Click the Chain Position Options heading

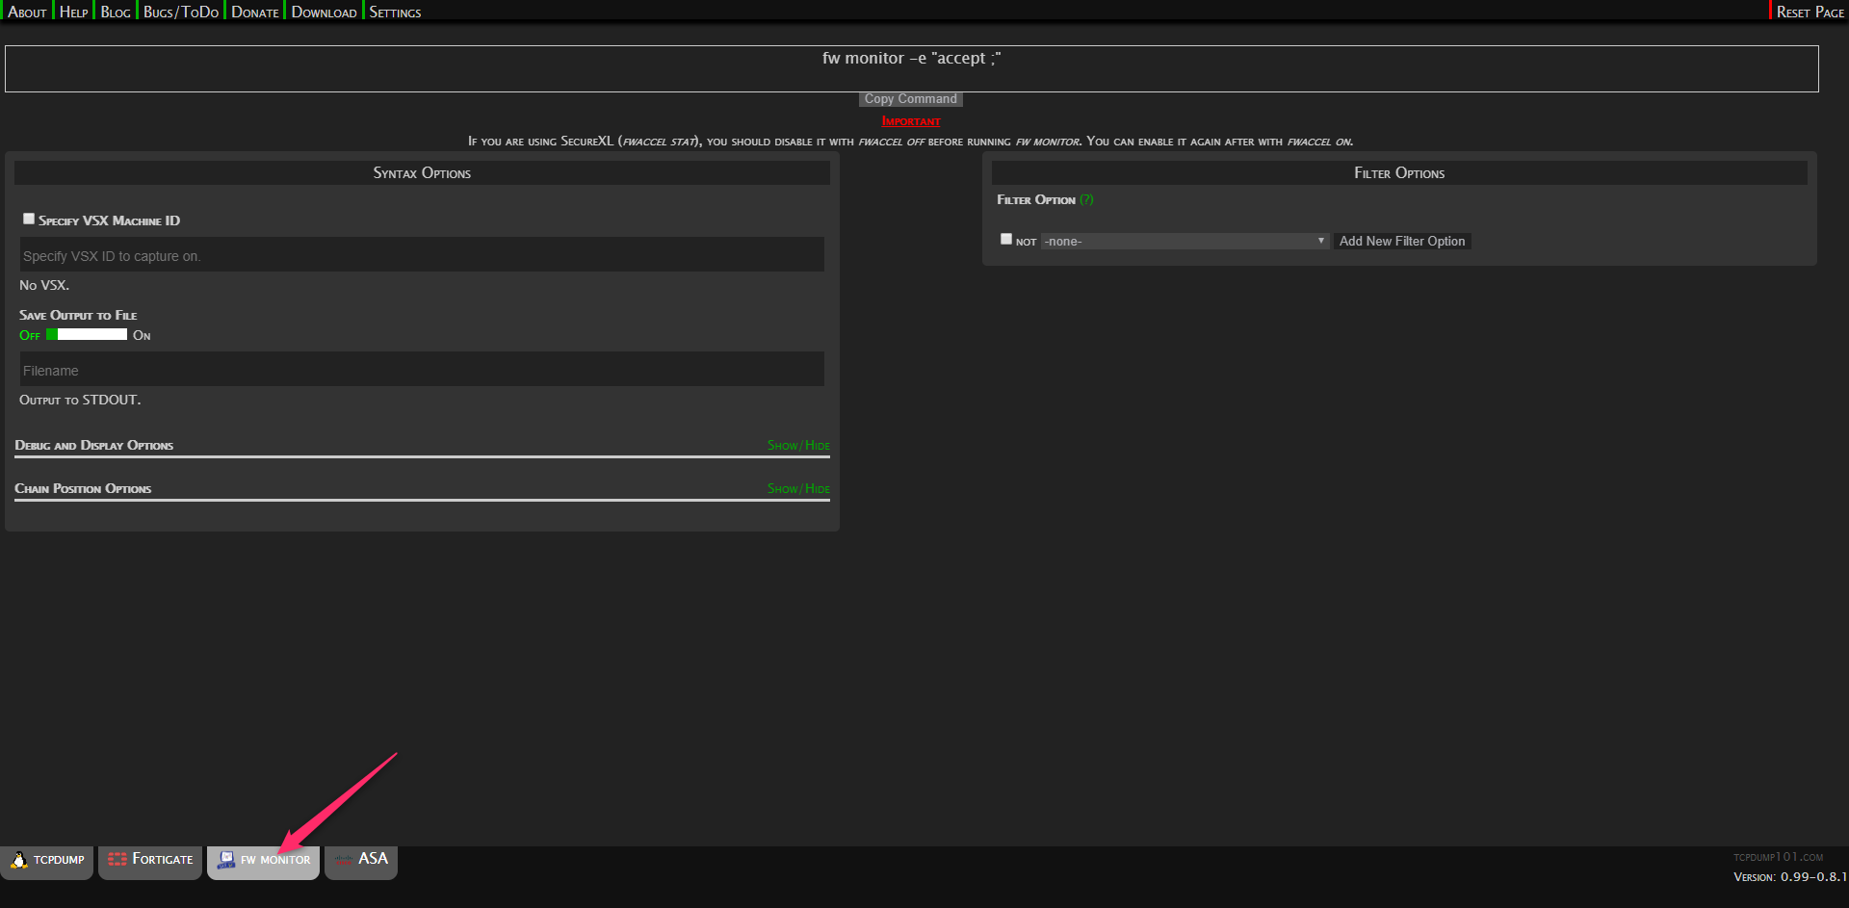tap(83, 489)
